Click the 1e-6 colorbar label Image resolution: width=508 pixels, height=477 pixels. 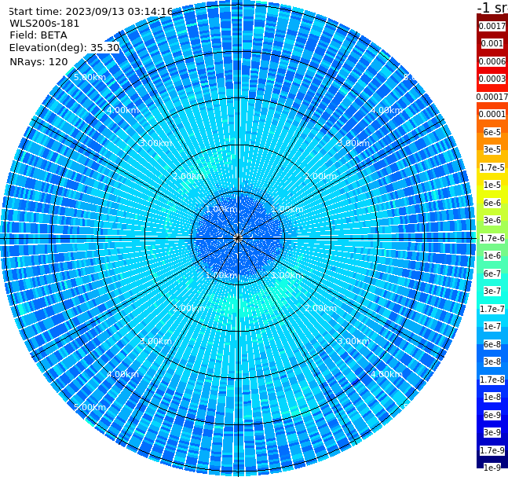point(492,255)
